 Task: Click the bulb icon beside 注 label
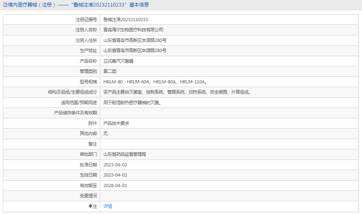[90, 206]
